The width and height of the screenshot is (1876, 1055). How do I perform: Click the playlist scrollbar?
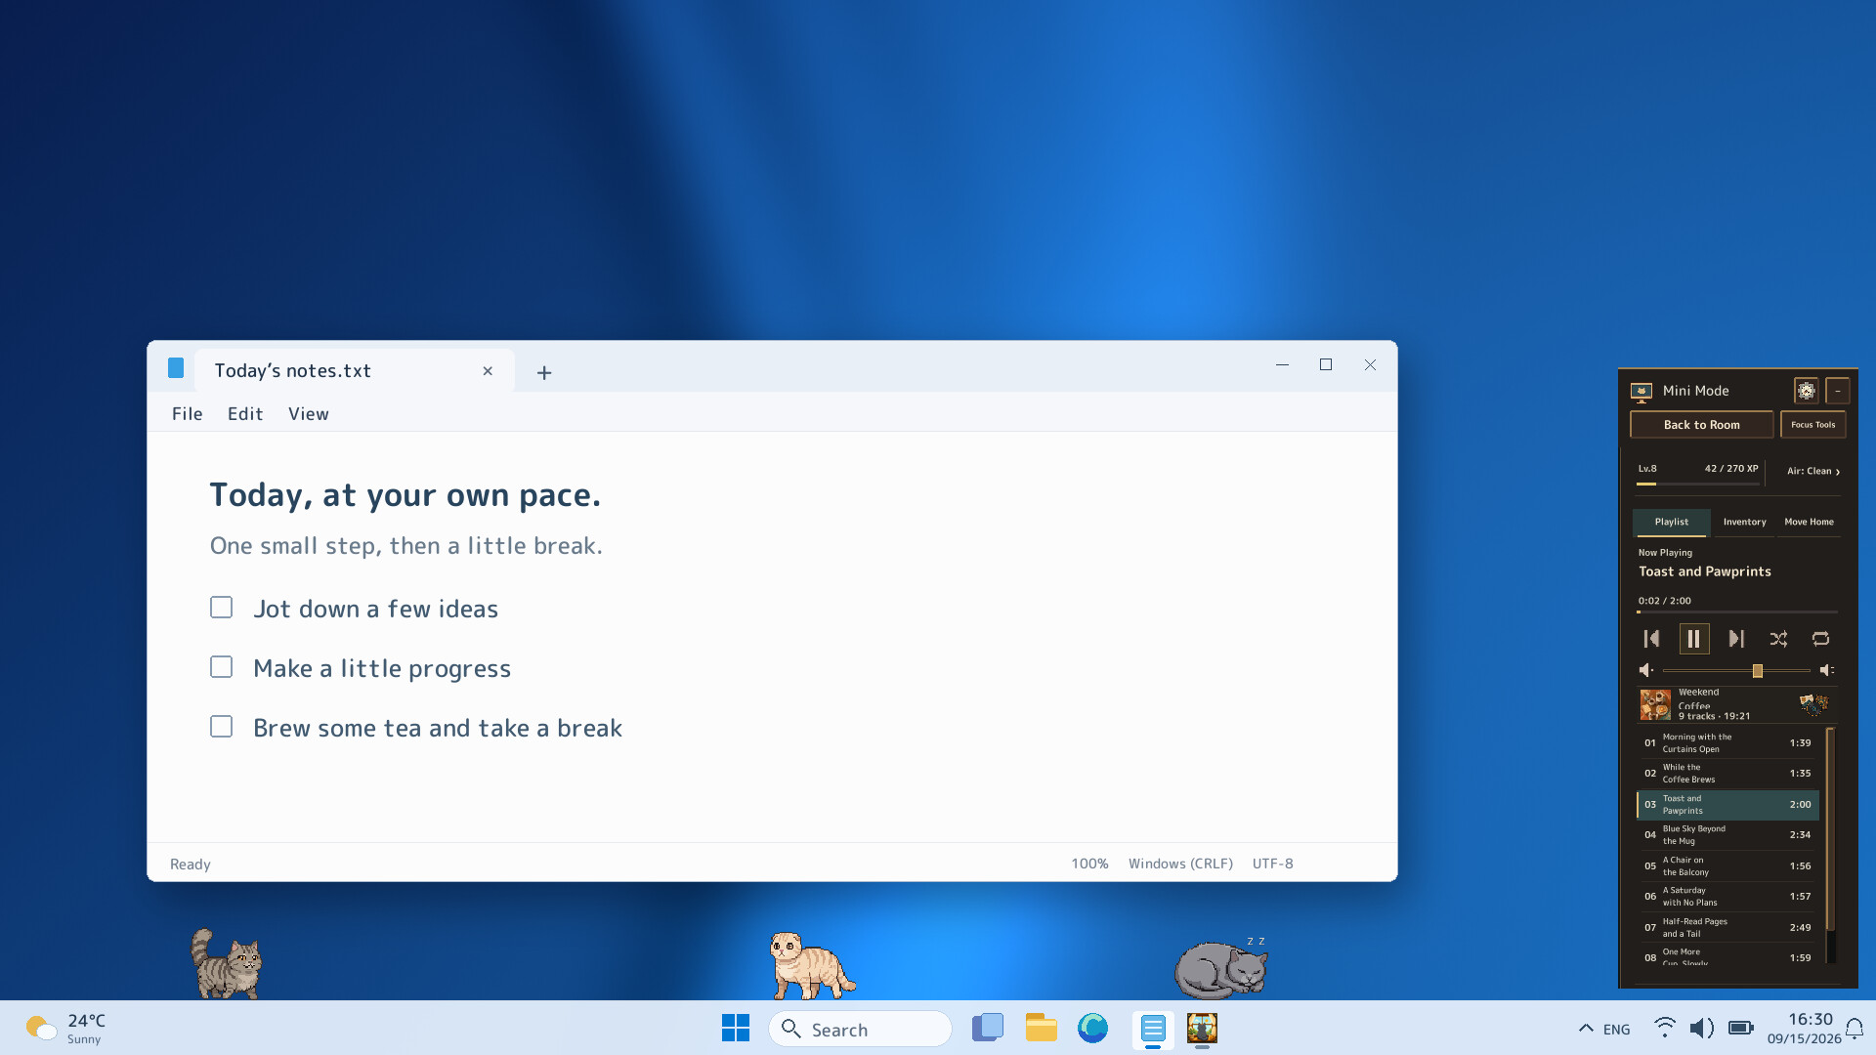click(1830, 830)
